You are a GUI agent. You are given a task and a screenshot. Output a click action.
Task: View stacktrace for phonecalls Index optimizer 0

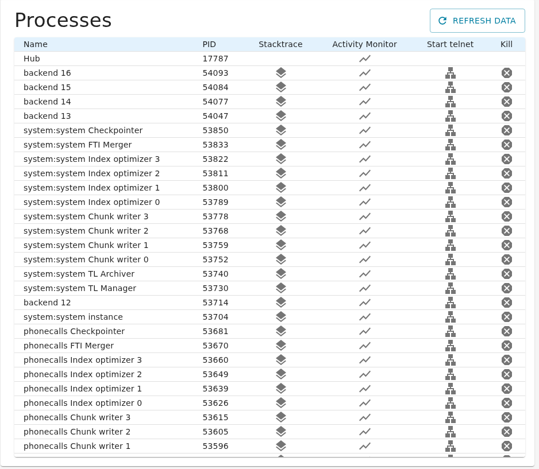[x=281, y=403]
